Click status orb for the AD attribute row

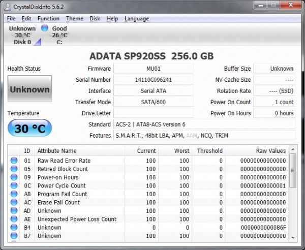pyautogui.click(x=14, y=211)
